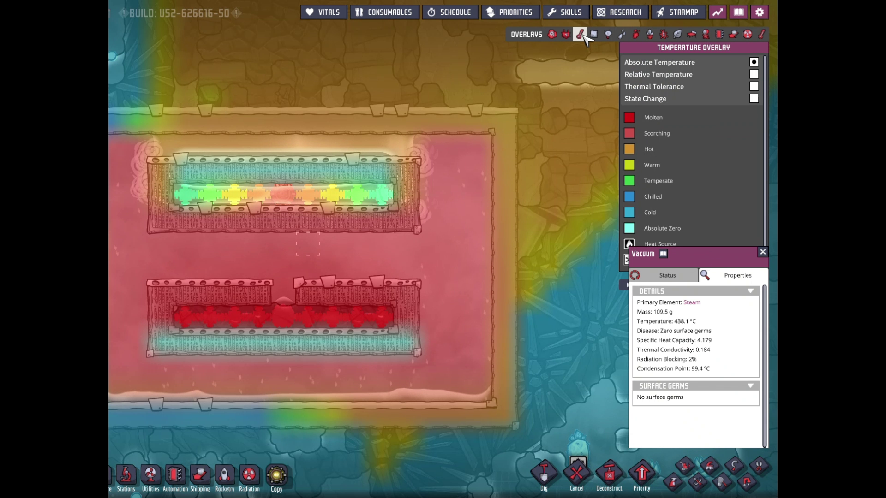Select Absolute Temperature mode

[x=754, y=62]
